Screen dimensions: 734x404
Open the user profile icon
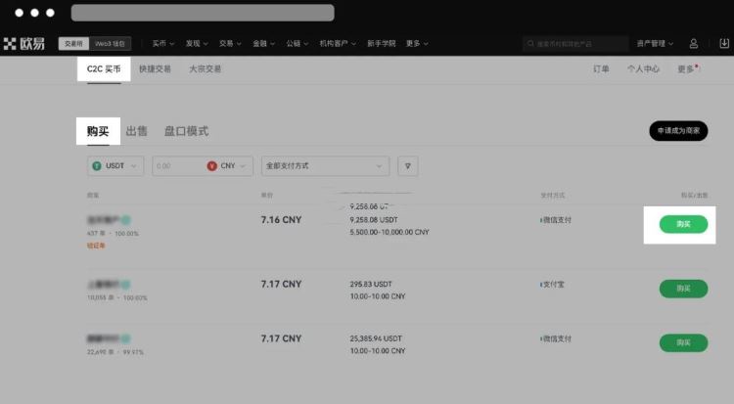pyautogui.click(x=694, y=44)
